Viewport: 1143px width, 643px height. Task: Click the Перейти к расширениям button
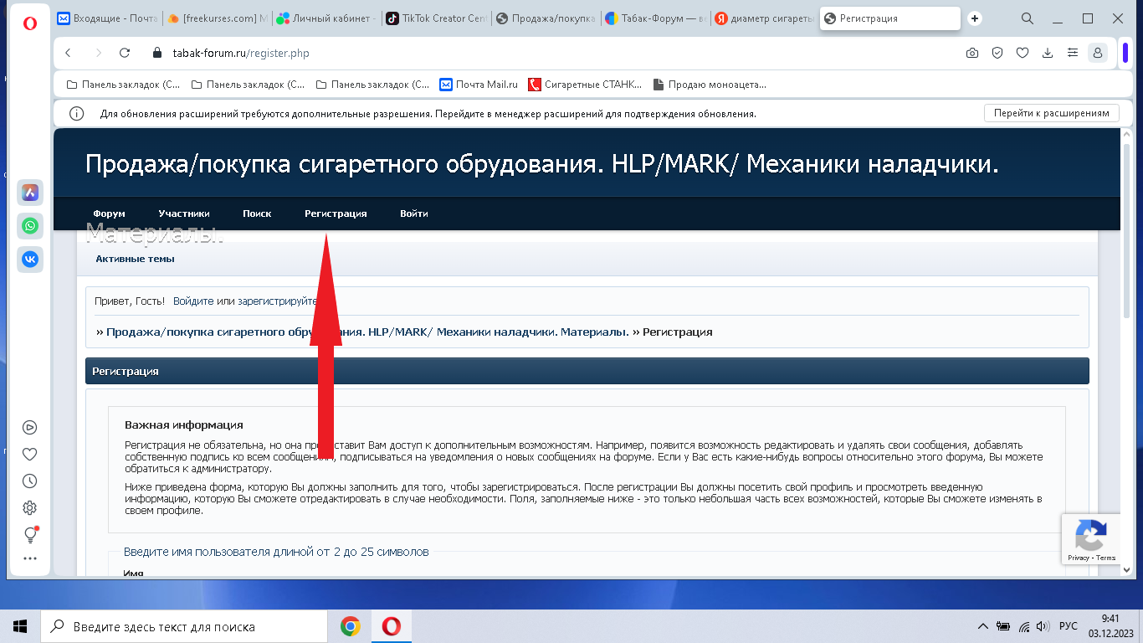click(x=1051, y=112)
